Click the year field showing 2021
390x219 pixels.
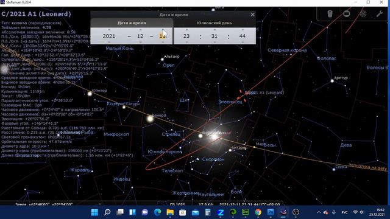[109, 36]
